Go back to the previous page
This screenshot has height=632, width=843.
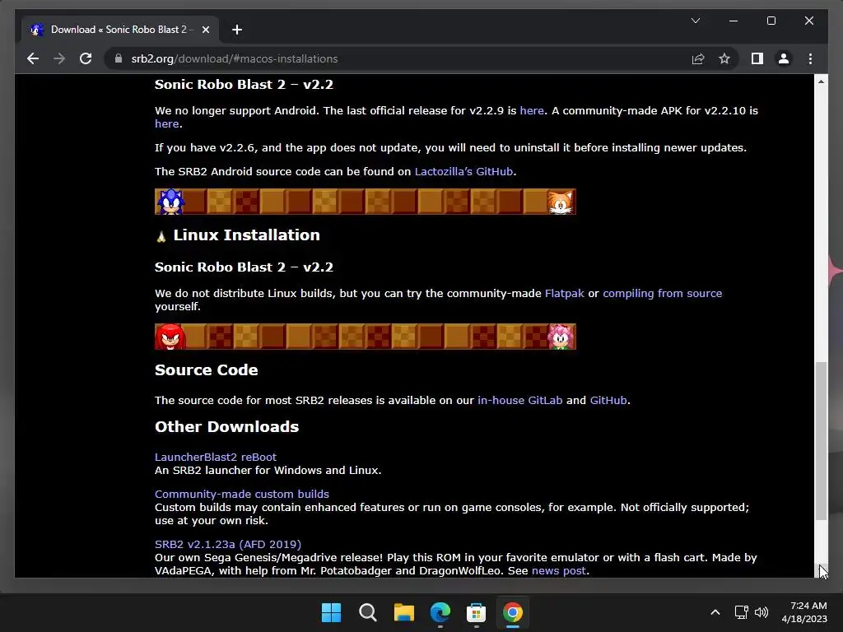pos(33,58)
